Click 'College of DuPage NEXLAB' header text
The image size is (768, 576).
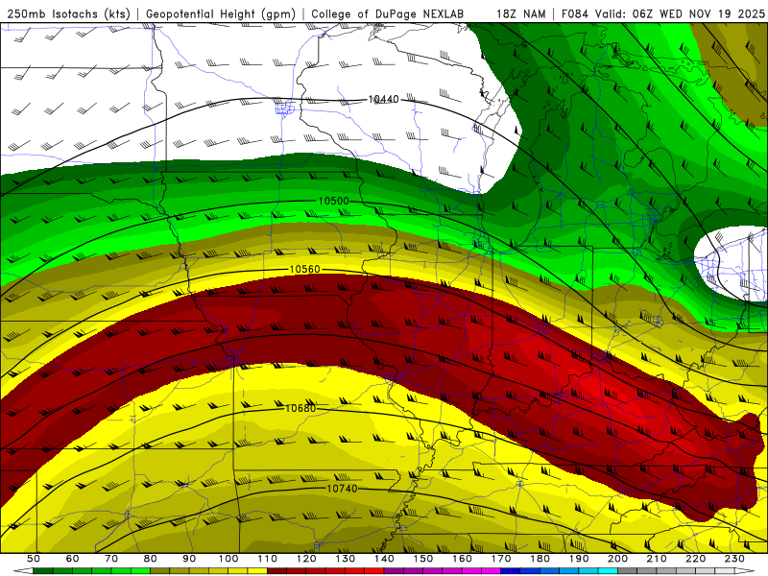click(x=388, y=13)
